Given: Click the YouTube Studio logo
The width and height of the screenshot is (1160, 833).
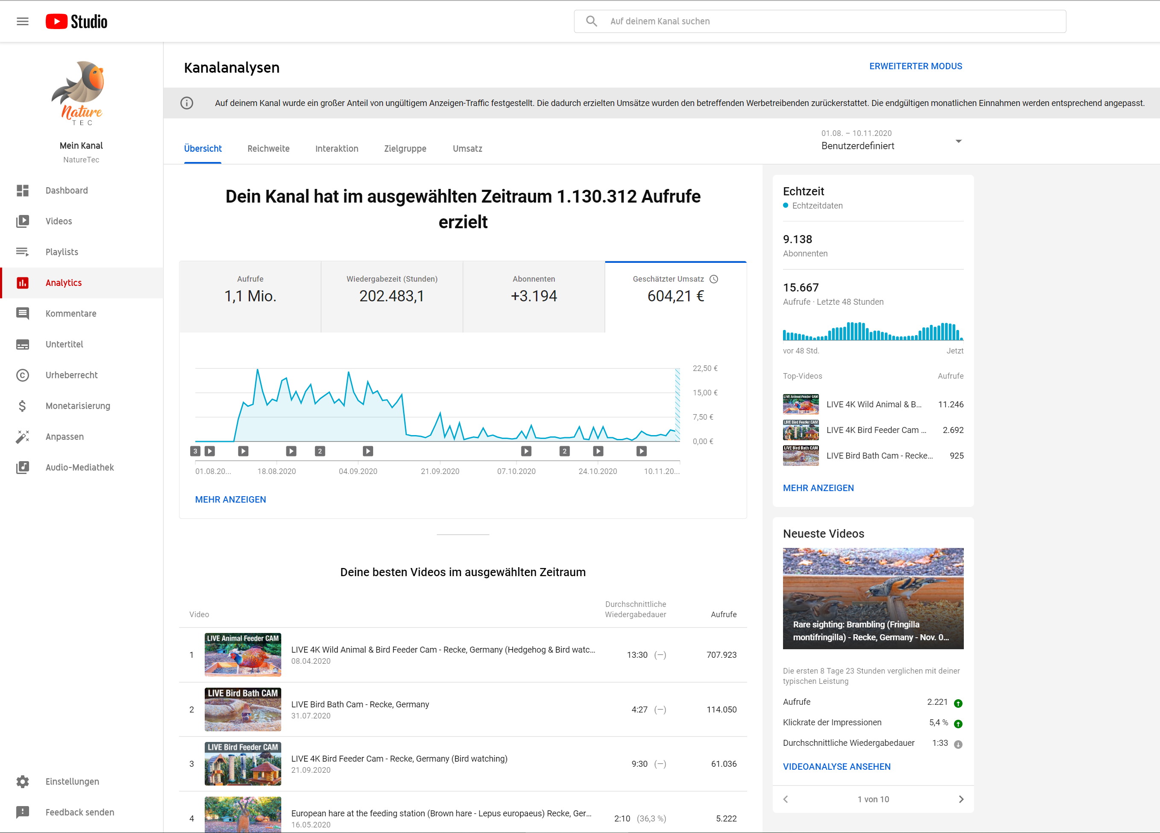Looking at the screenshot, I should coord(77,21).
